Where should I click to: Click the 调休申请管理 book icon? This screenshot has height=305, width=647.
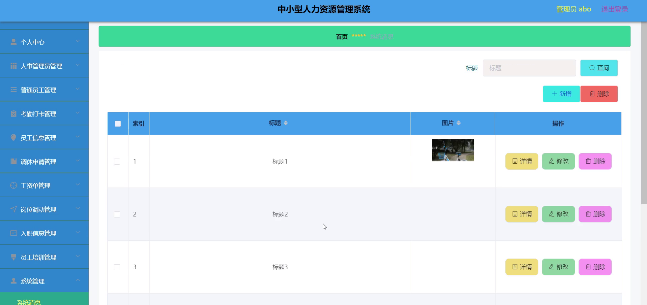(13, 161)
